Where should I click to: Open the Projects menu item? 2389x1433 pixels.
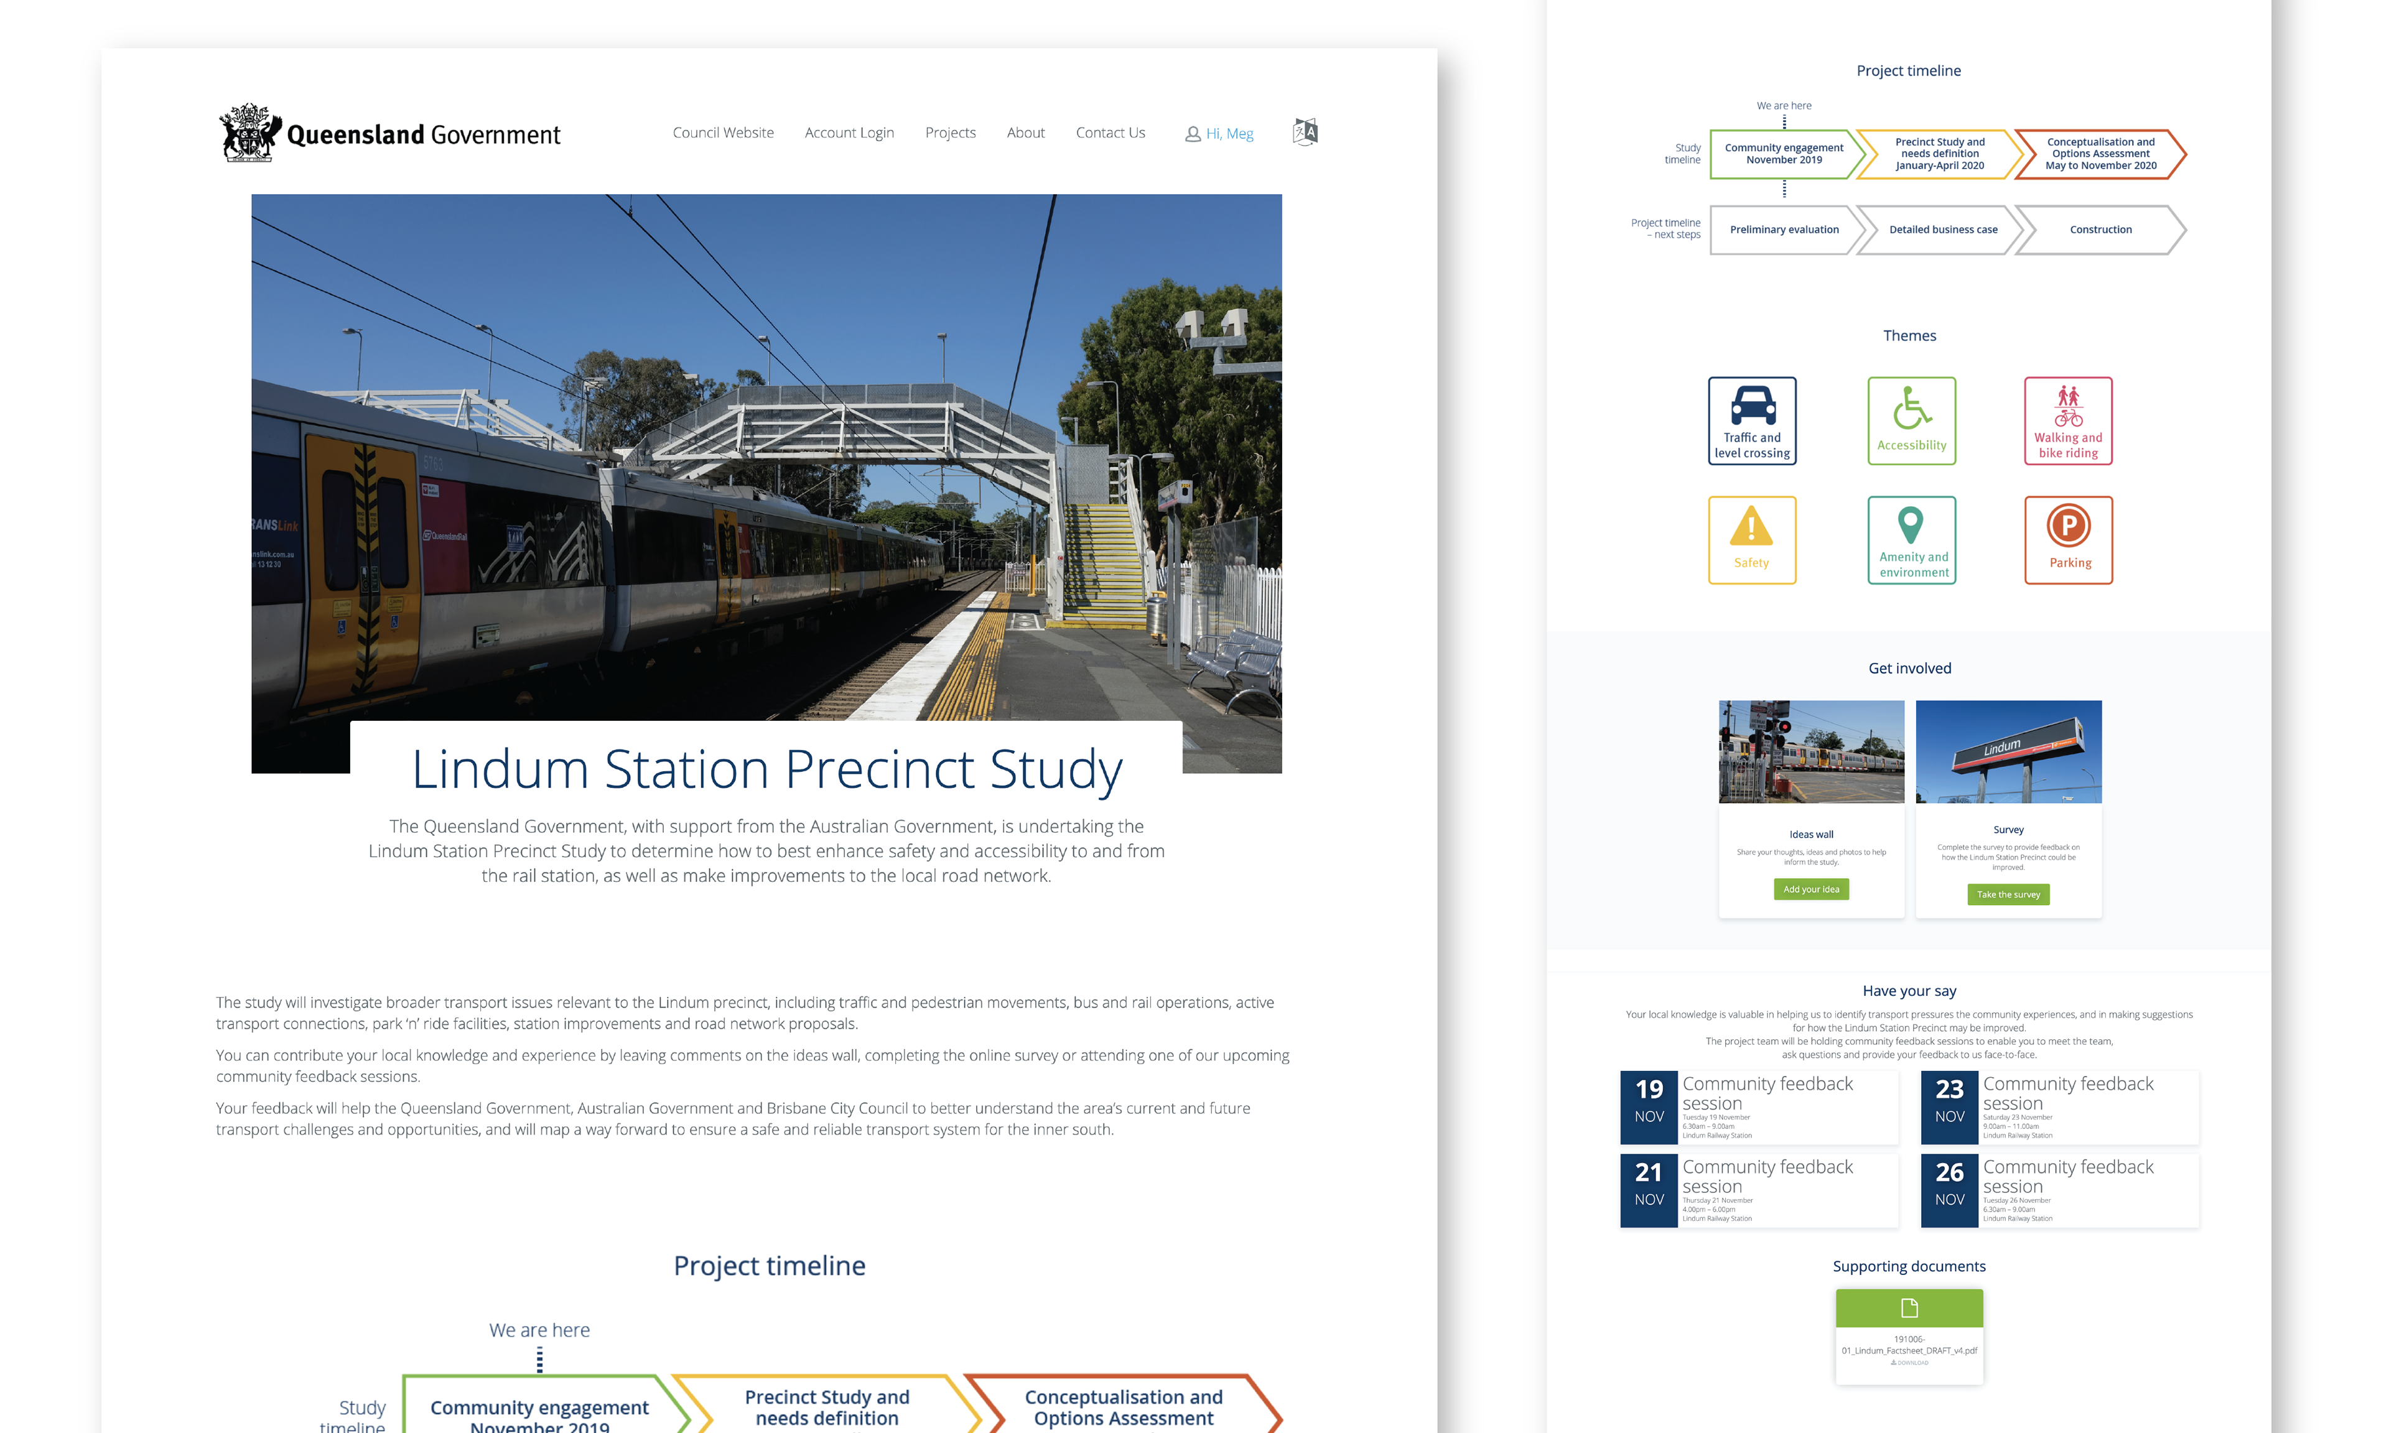coord(950,133)
